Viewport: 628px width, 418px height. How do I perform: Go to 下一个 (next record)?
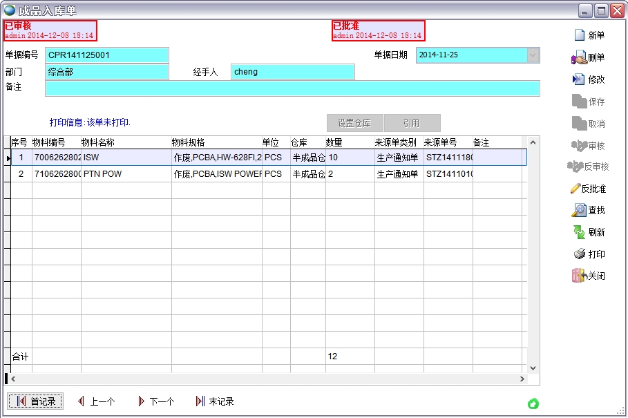tap(156, 401)
